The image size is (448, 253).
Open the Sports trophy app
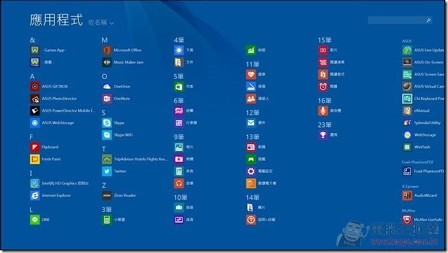pyautogui.click(x=328, y=135)
